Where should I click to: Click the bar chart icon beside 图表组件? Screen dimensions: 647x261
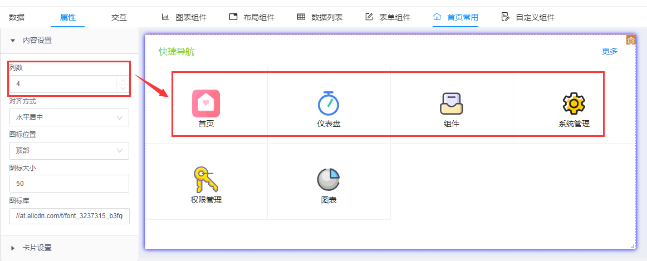pos(165,17)
